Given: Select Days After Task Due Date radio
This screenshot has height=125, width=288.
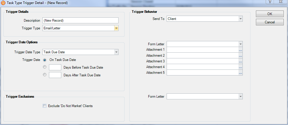Looking at the screenshot, I should point(45,75).
